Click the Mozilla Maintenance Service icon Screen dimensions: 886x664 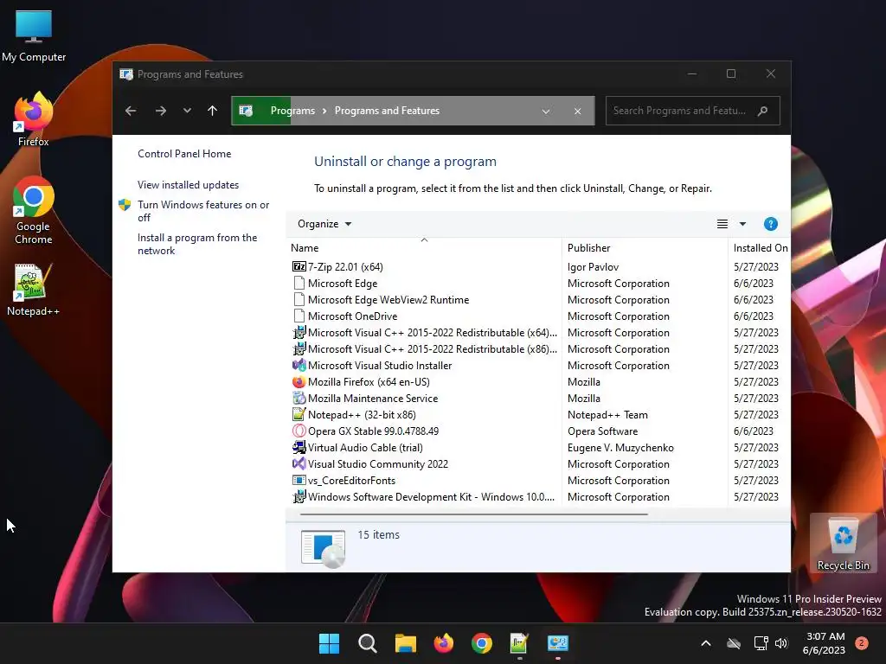pos(299,398)
